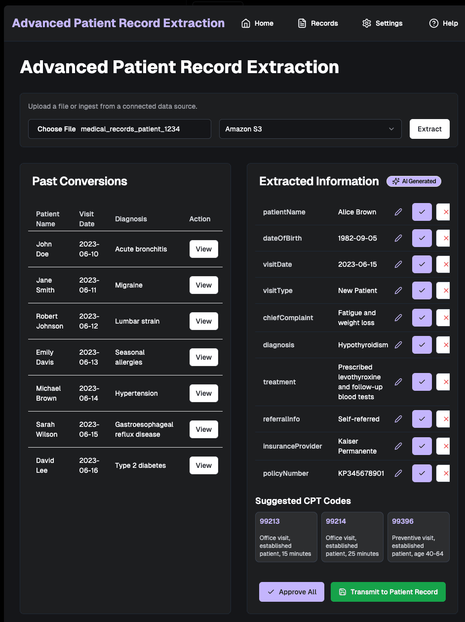465x622 pixels.
Task: Approve the visitType field checkmark
Action: click(x=422, y=290)
